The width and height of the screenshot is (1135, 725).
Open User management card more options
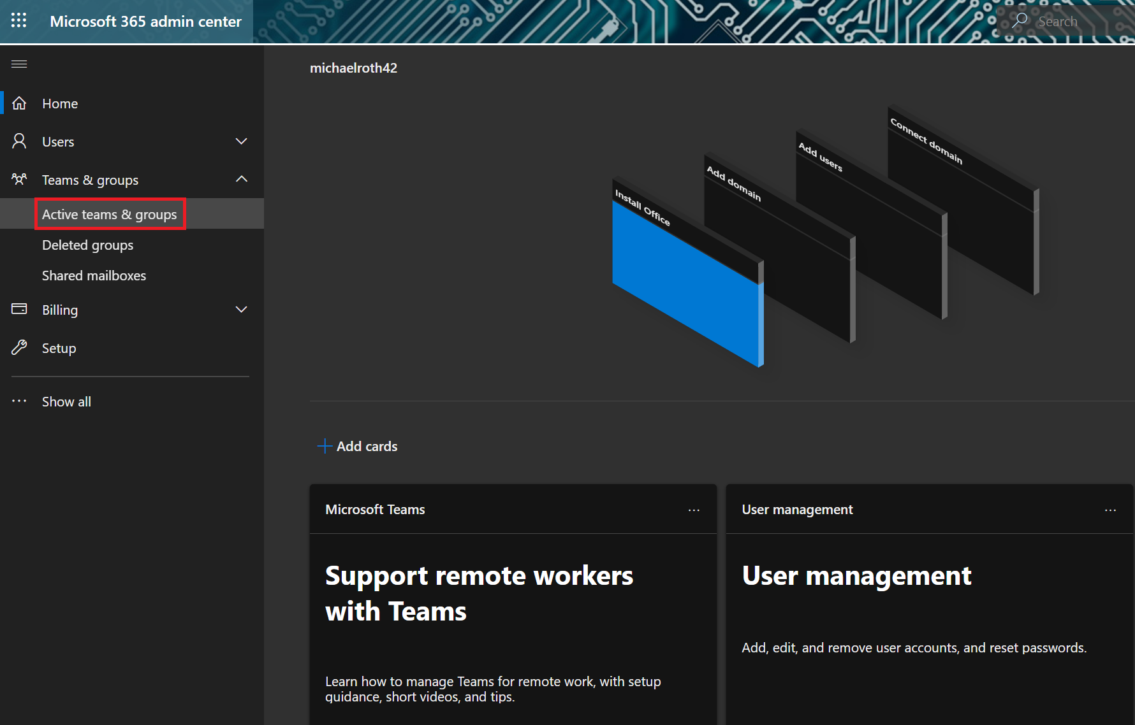tap(1110, 510)
